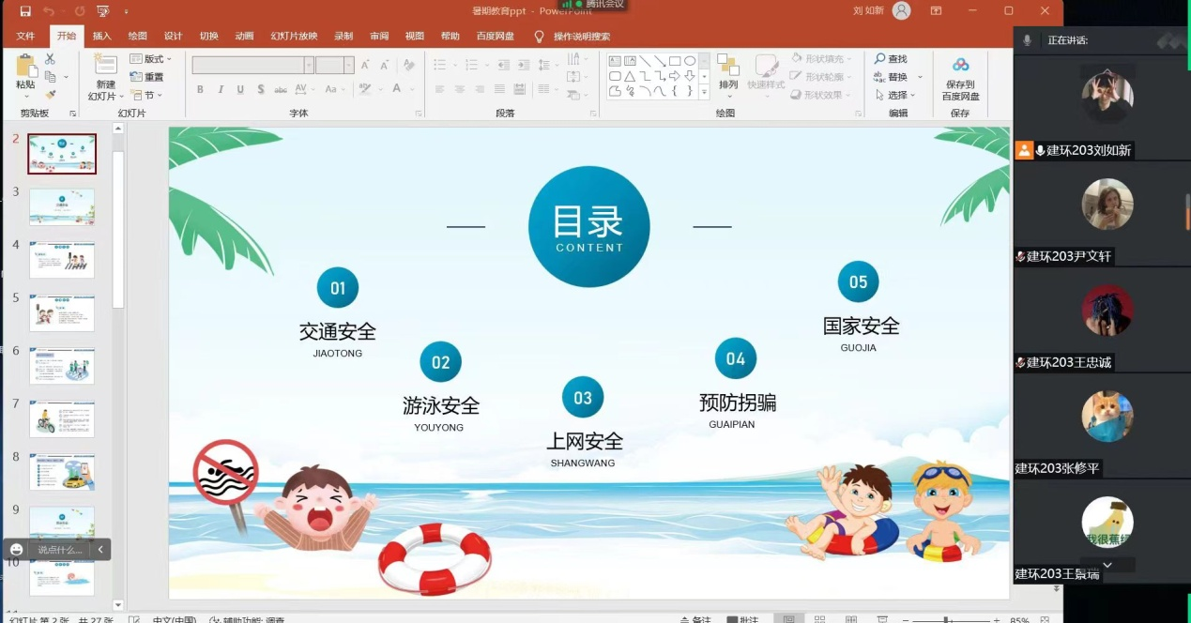Screen dimensions: 1191x623
Task: Toggle Underline formatting
Action: point(240,89)
